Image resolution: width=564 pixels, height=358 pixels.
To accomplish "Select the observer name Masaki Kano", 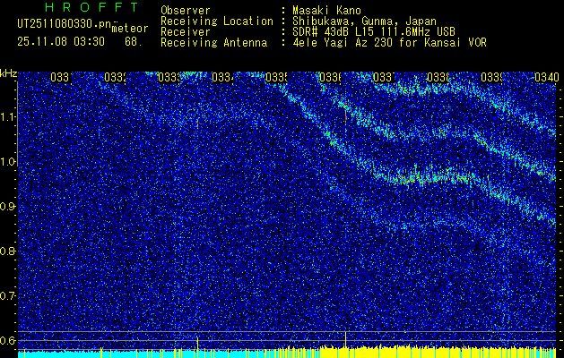I will (x=326, y=11).
